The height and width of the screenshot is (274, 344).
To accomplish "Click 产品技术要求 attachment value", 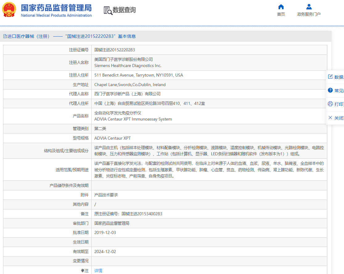I will [x=106, y=195].
